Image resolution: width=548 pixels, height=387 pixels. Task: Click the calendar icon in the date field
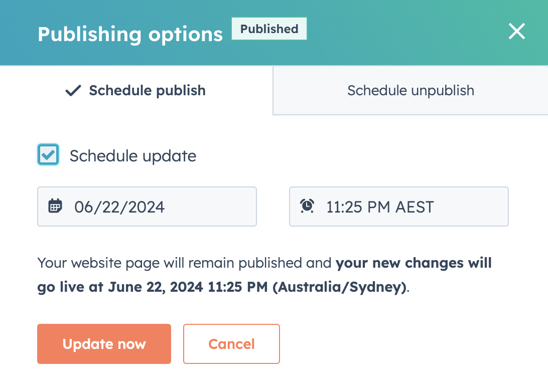[55, 206]
